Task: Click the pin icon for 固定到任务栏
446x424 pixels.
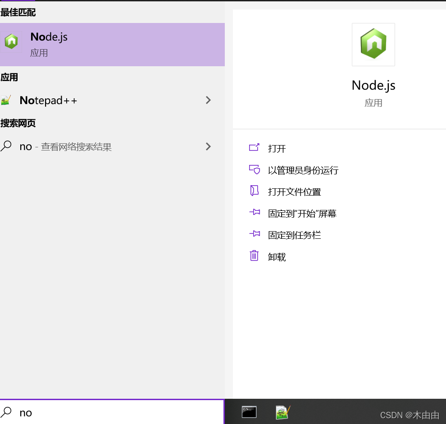Action: click(255, 234)
